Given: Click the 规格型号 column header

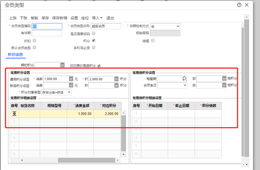Looking at the screenshot, I should point(54,106).
